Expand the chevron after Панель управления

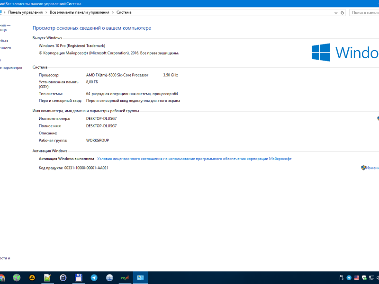[46, 12]
